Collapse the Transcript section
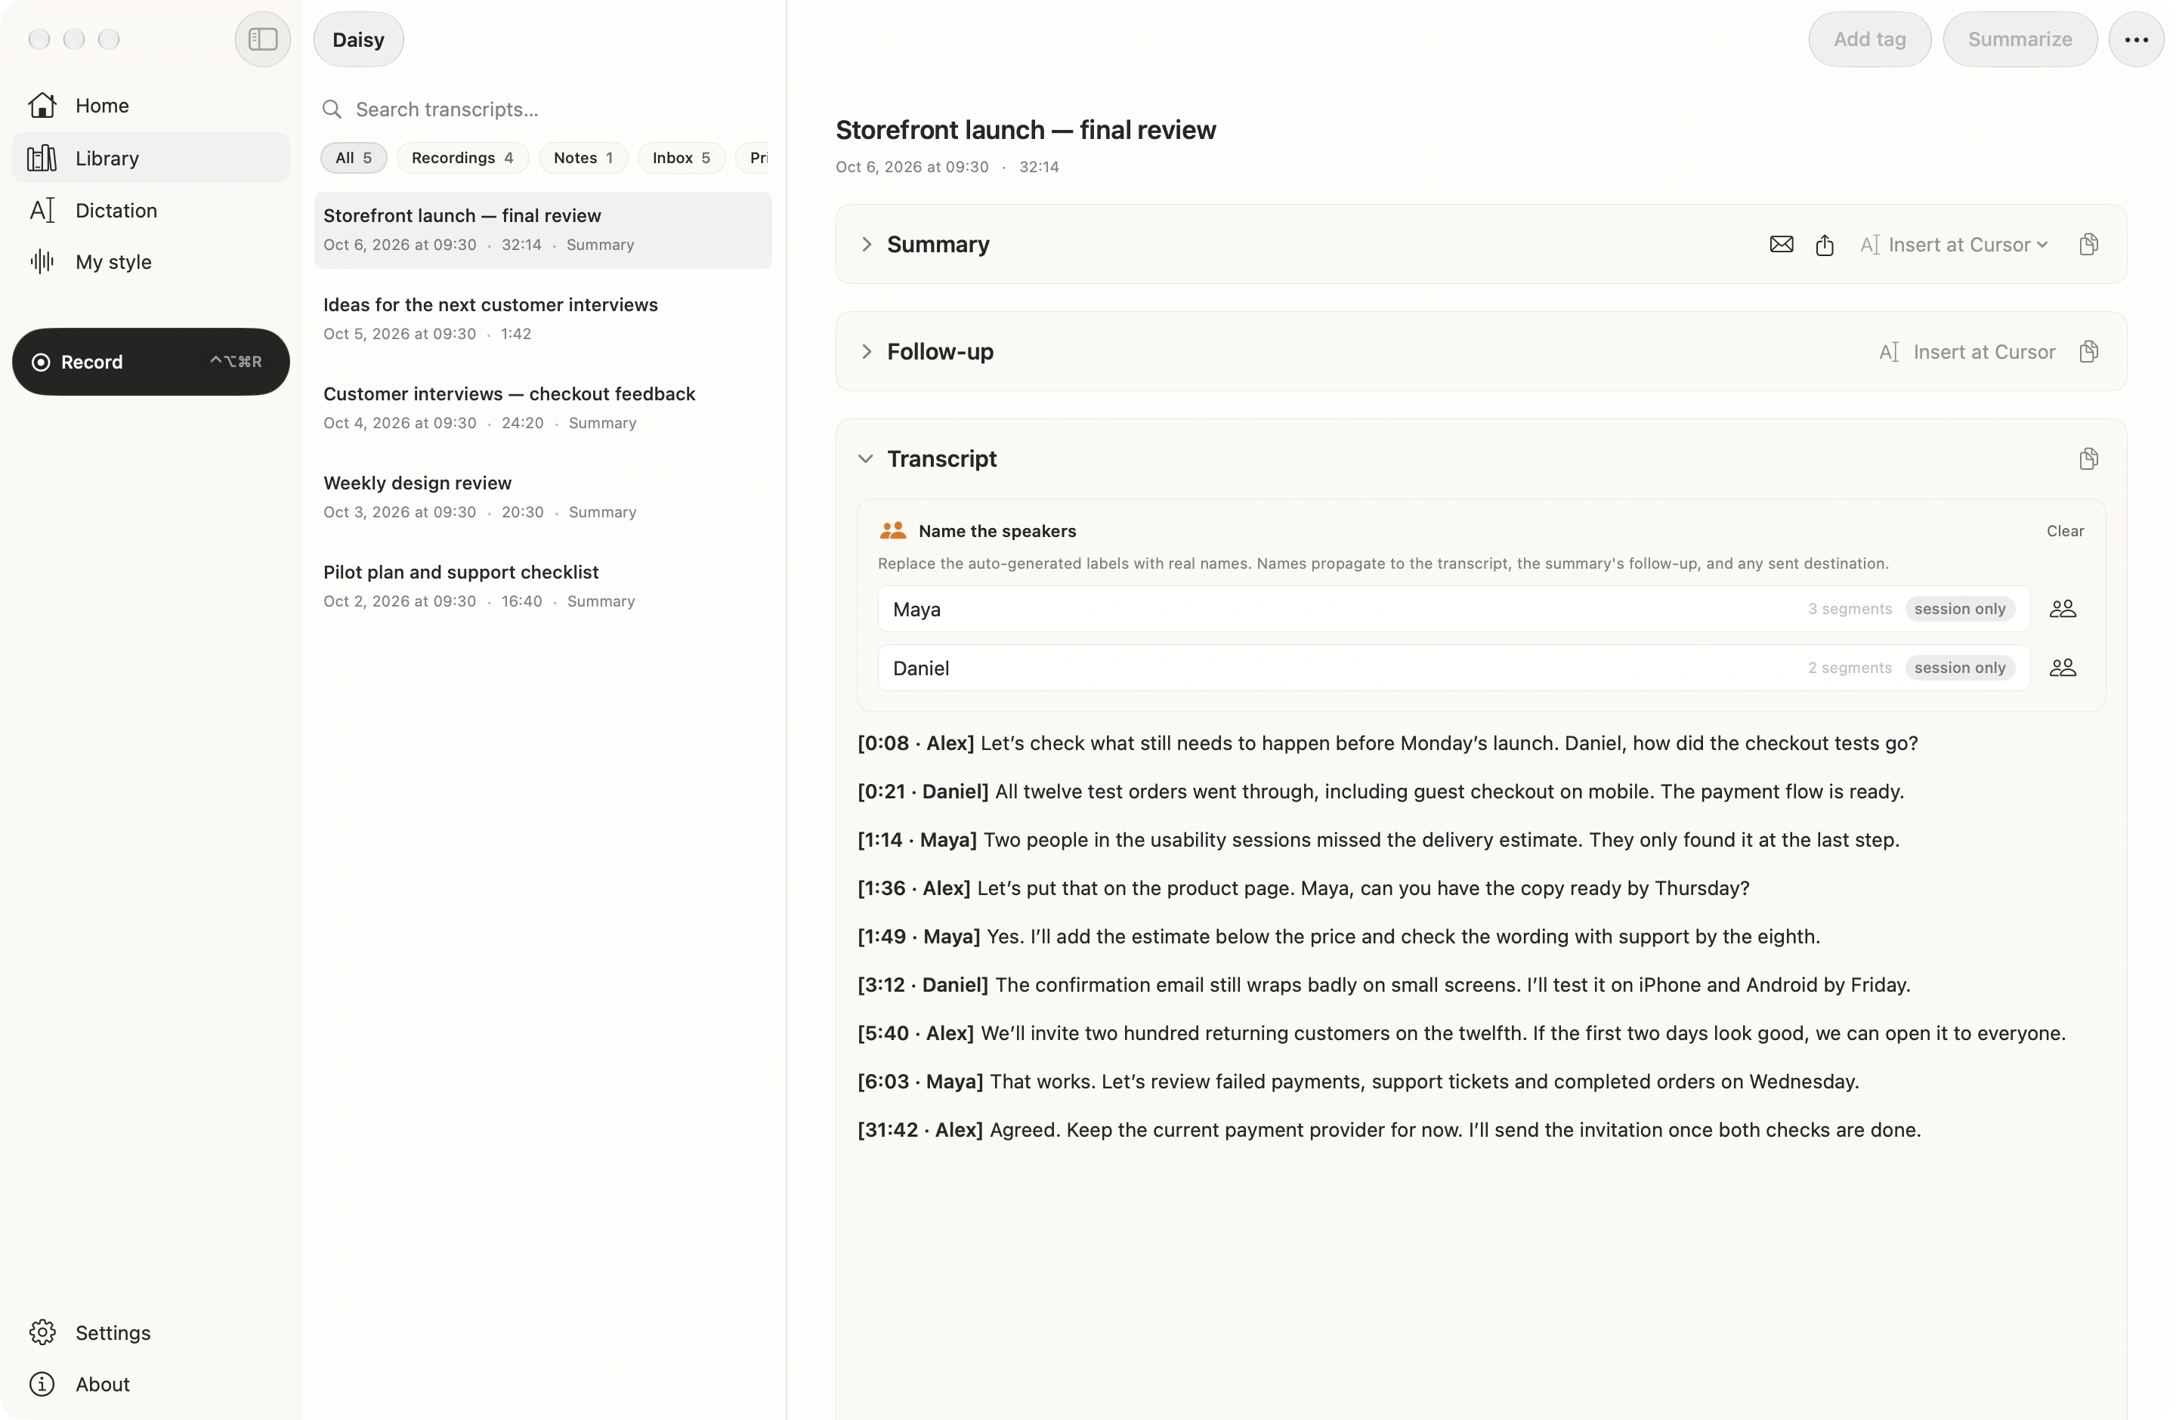The height and width of the screenshot is (1420, 2176). [x=866, y=458]
